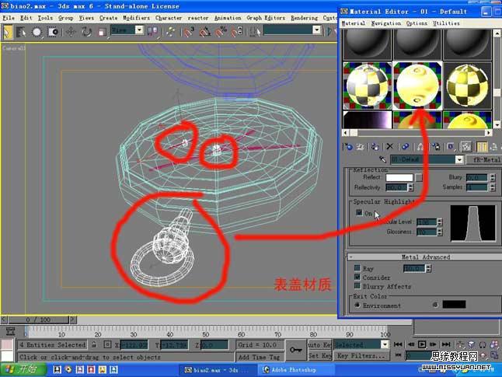
Task: Click Make Material Copy icon
Action: click(x=405, y=147)
